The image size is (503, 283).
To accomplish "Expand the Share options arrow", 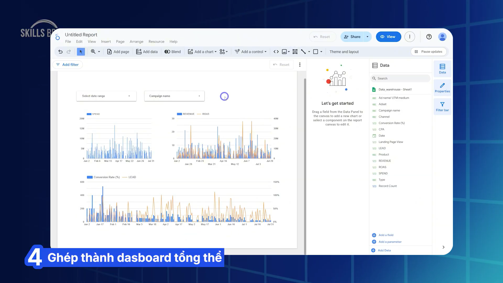I will [x=367, y=37].
